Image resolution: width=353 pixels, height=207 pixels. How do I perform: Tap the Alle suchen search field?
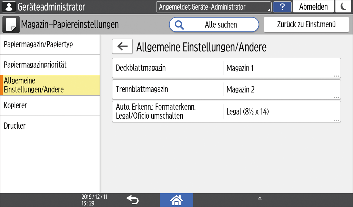click(x=214, y=24)
